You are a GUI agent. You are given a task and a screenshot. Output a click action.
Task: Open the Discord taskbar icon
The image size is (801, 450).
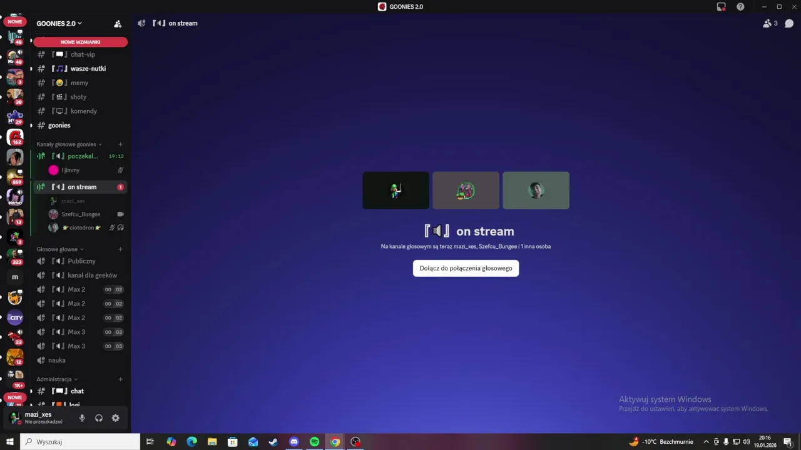click(x=294, y=442)
